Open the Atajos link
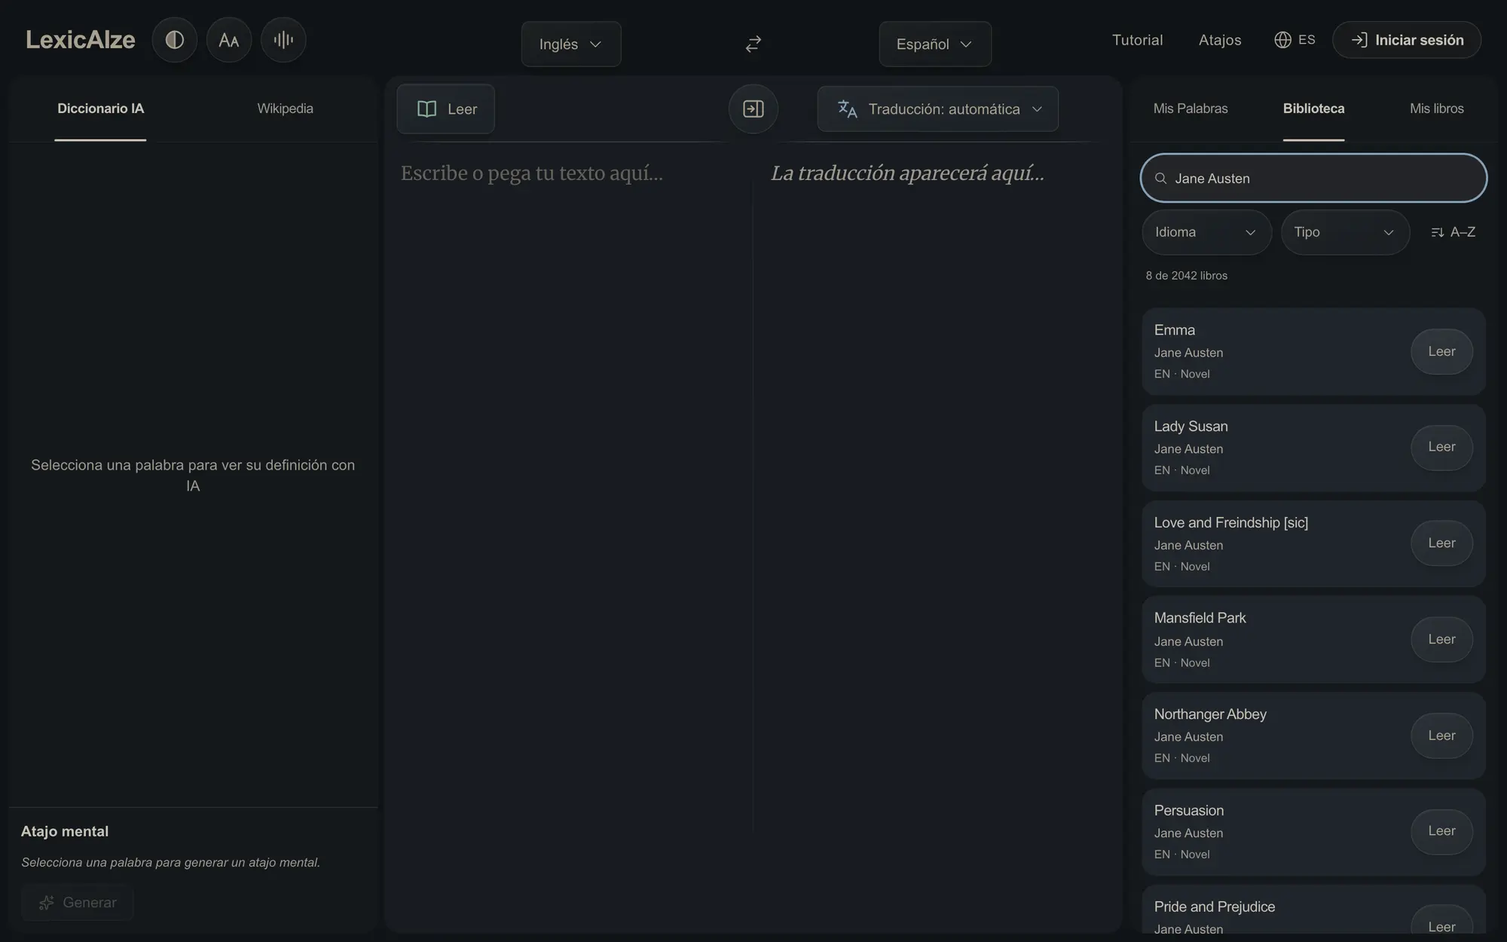This screenshot has width=1507, height=942. coord(1220,40)
